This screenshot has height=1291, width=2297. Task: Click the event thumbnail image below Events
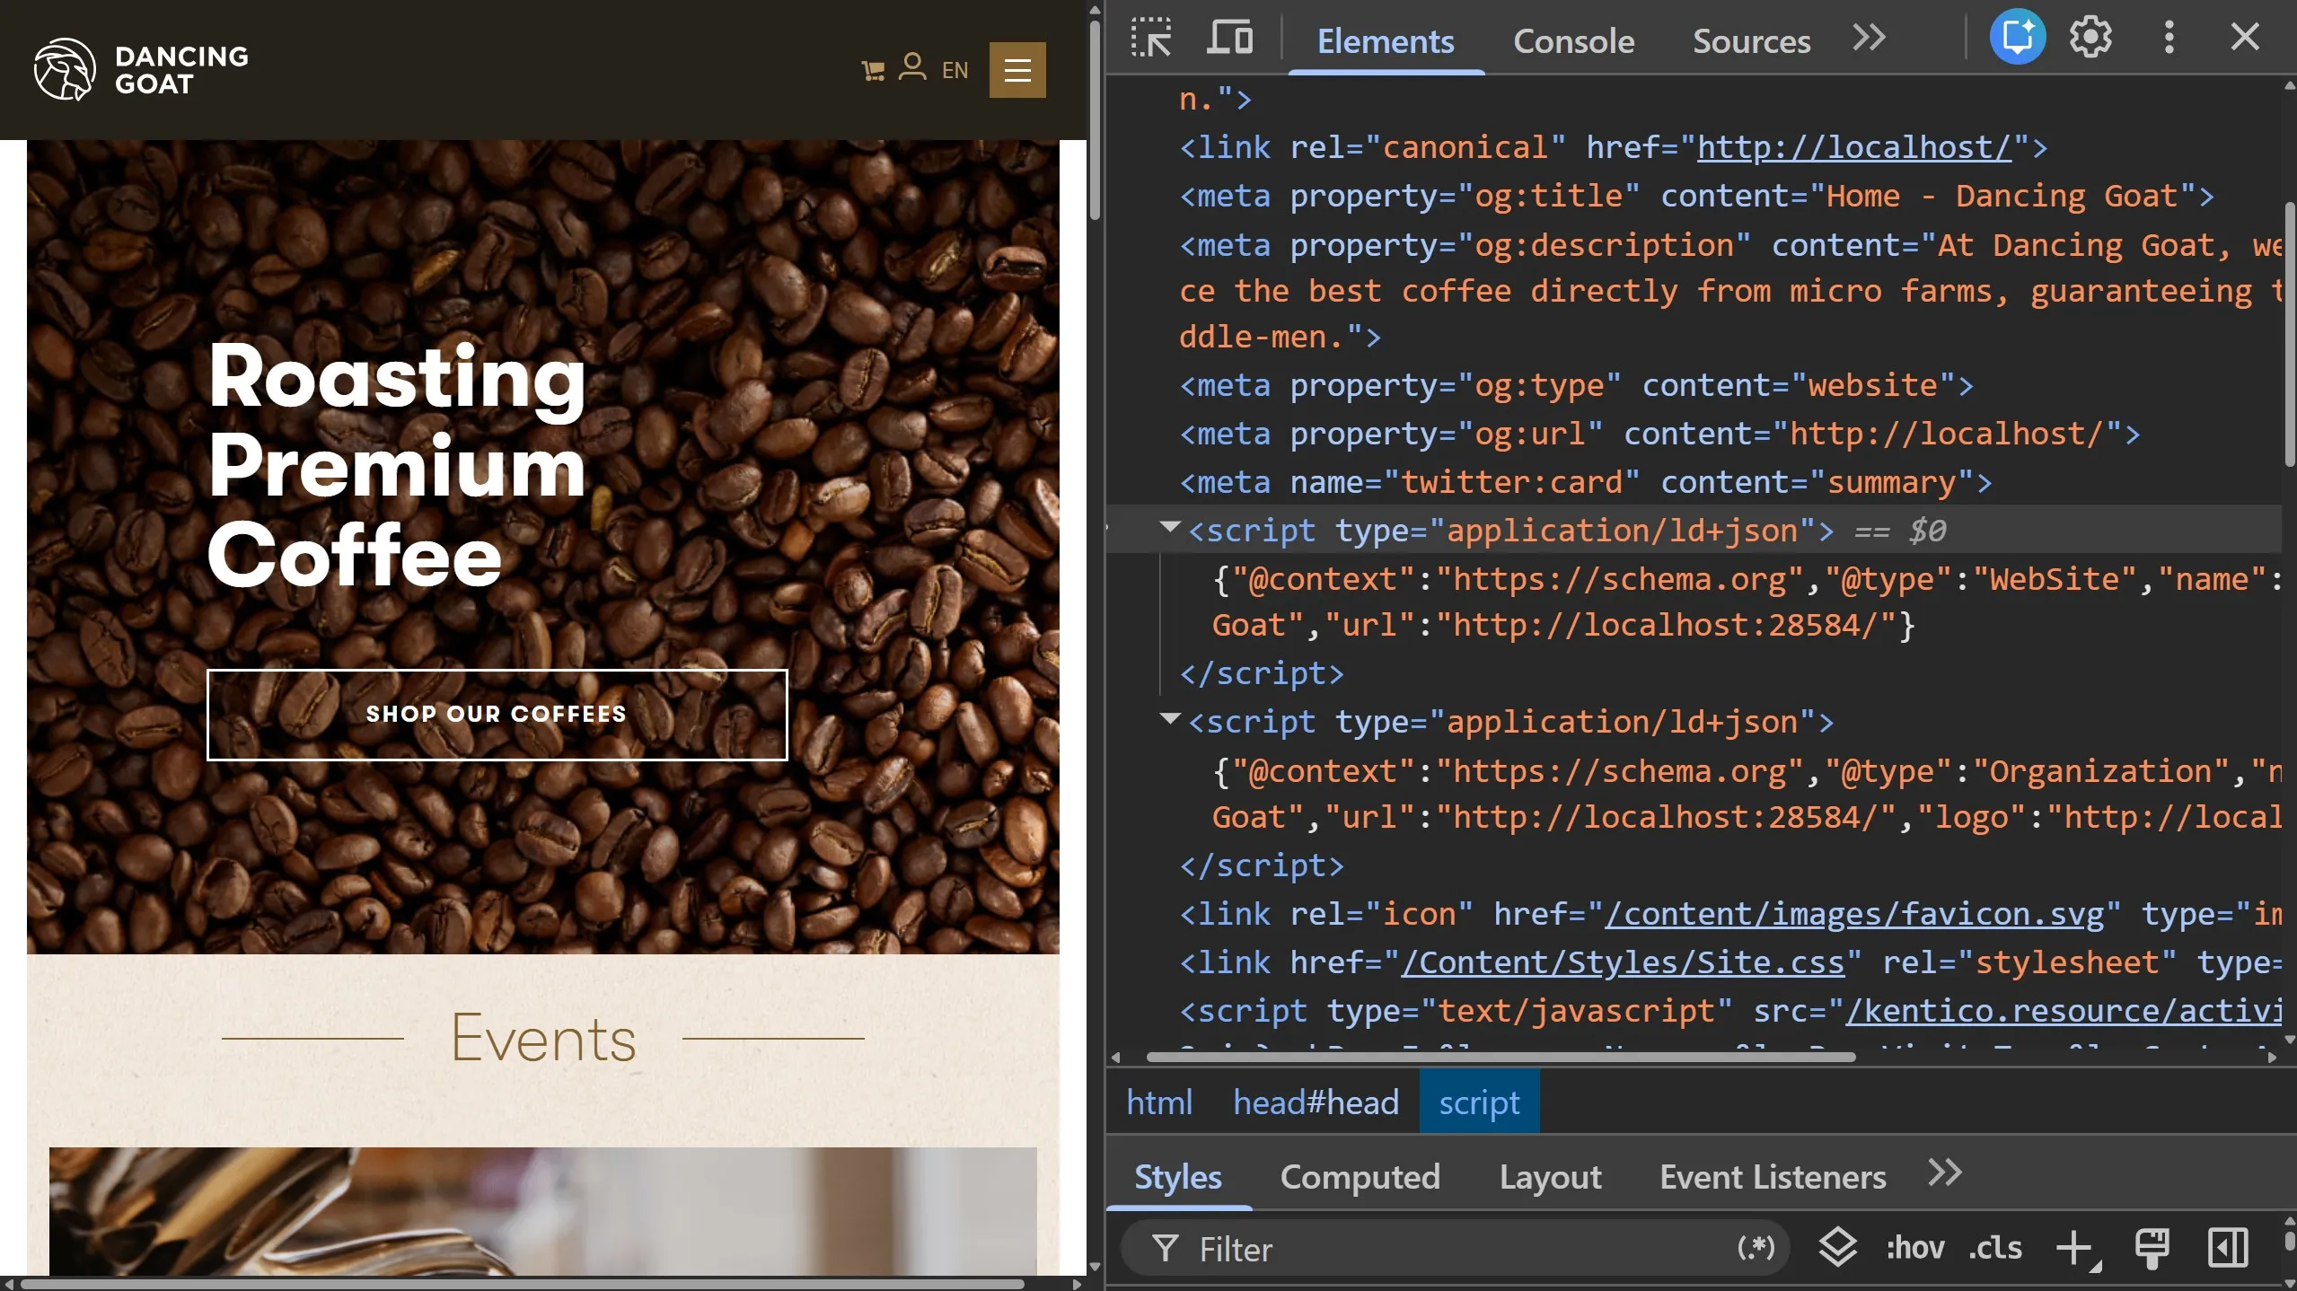(x=543, y=1210)
